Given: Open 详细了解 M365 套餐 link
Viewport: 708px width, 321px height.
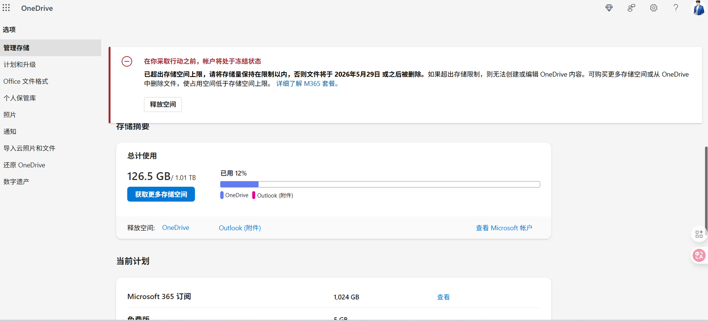Looking at the screenshot, I should coord(308,84).
